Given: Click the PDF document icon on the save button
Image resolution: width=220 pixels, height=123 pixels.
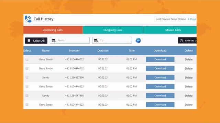Looking at the screenshot, I should (181, 40).
